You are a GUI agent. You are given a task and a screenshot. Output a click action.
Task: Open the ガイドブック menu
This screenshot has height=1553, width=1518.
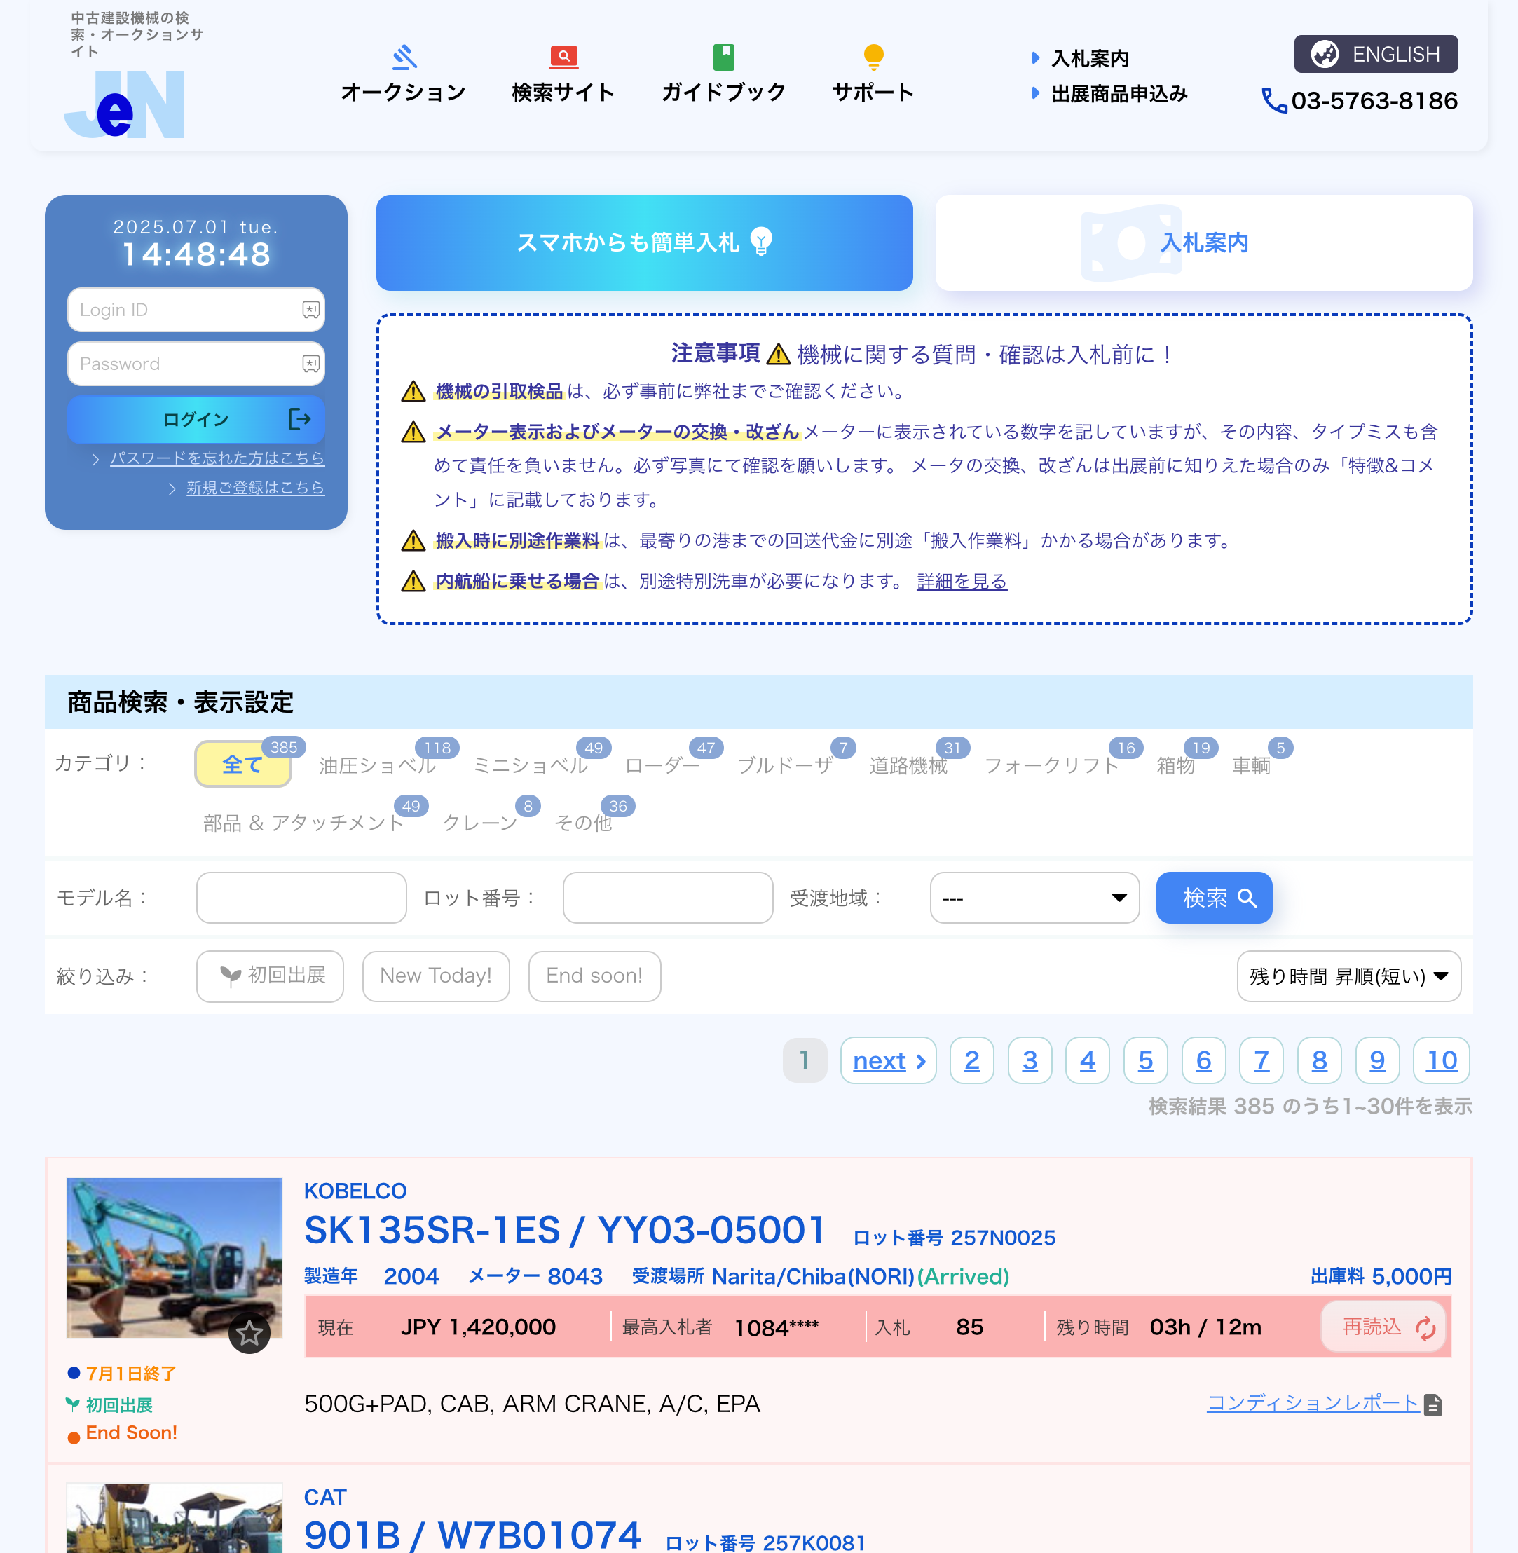coord(723,75)
